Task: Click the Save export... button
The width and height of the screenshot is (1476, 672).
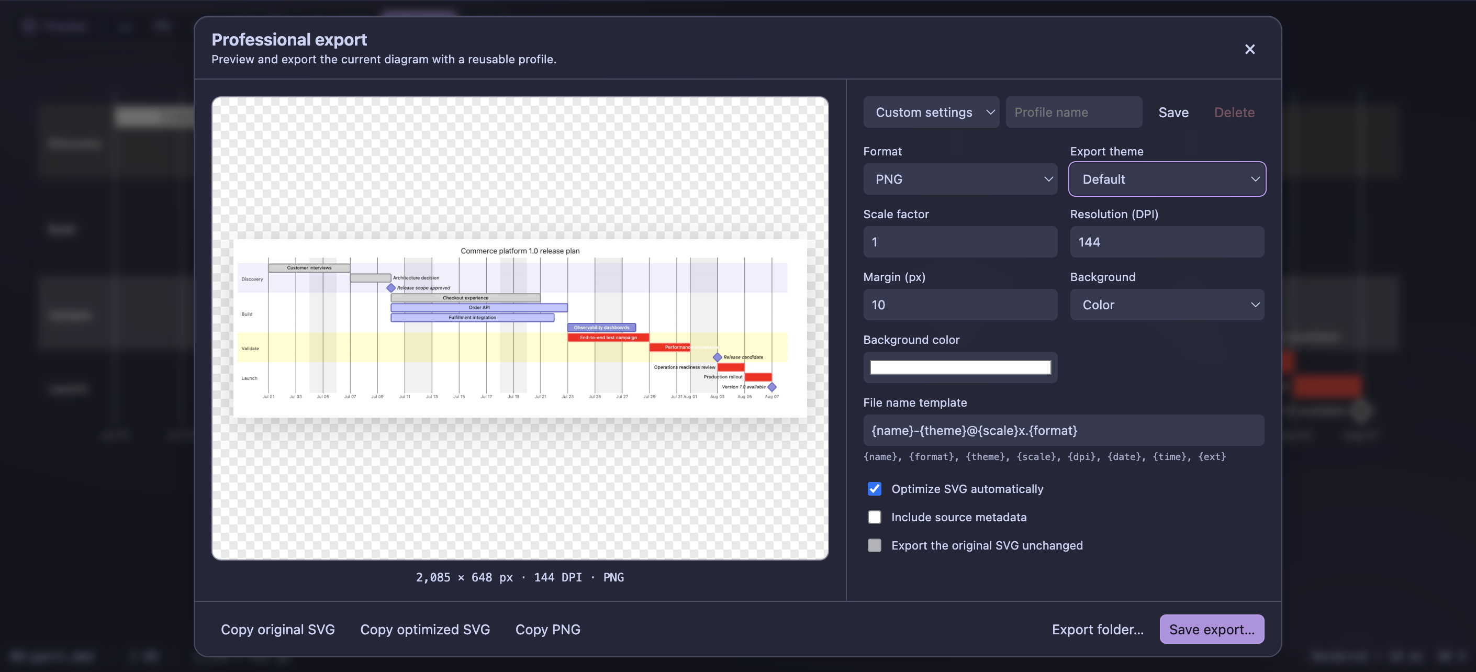Action: tap(1212, 630)
